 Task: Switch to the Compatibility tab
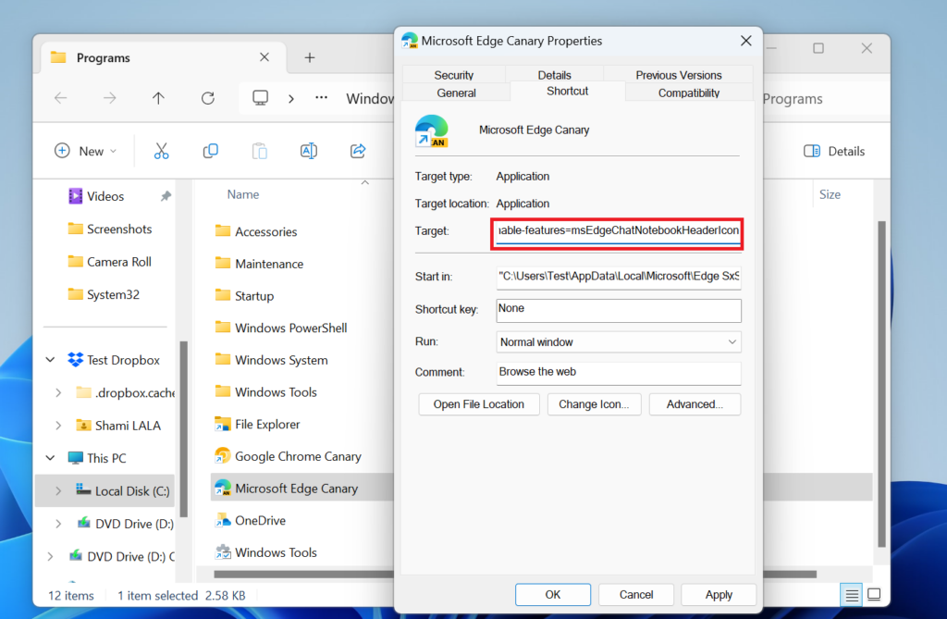pyautogui.click(x=688, y=93)
